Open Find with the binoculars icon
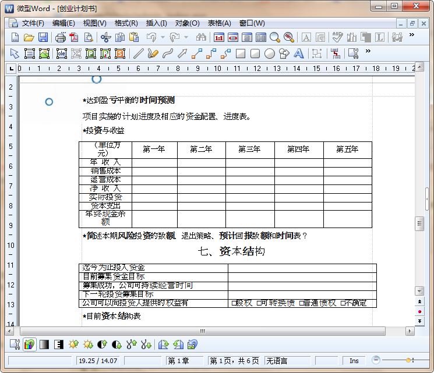The height and width of the screenshot is (373, 434). 201,37
